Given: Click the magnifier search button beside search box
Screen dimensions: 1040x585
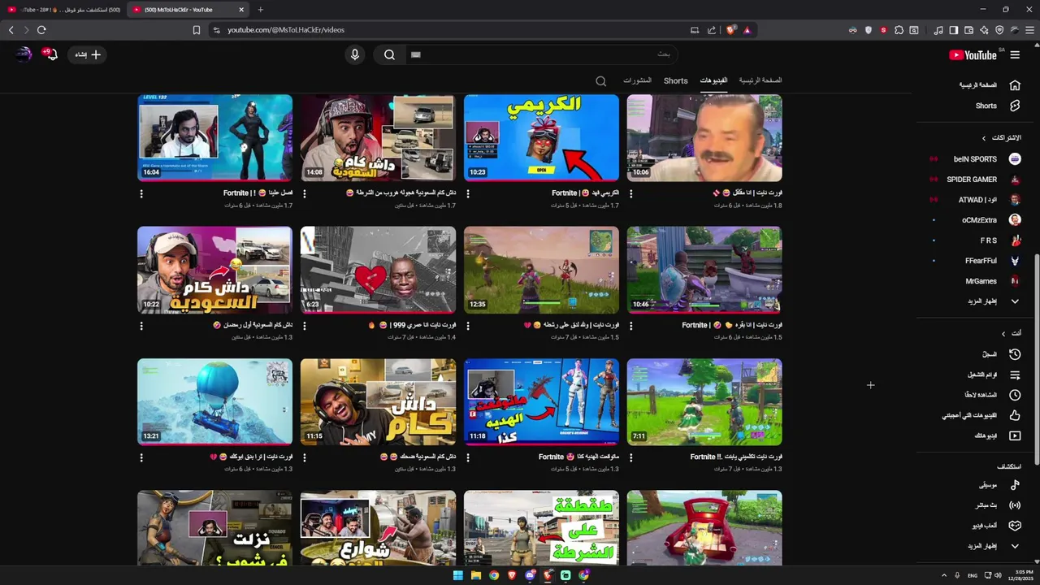Looking at the screenshot, I should 389,54.
